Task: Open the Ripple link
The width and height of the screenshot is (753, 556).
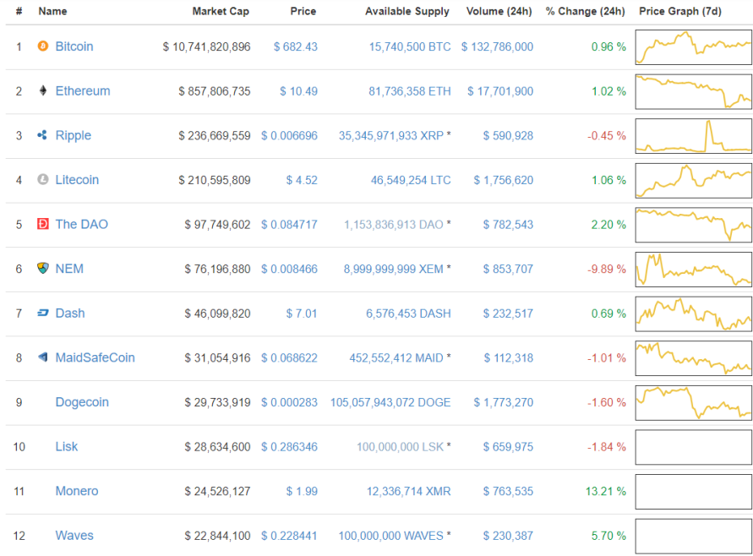Action: pos(73,135)
